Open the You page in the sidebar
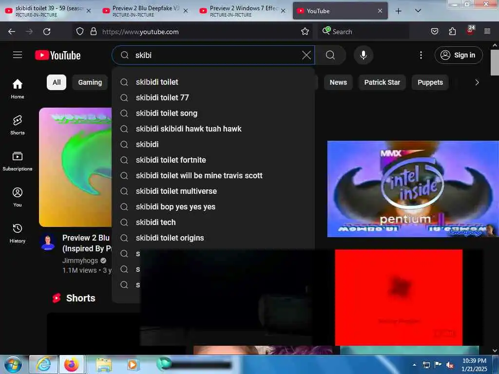This screenshot has width=499, height=374. [18, 197]
